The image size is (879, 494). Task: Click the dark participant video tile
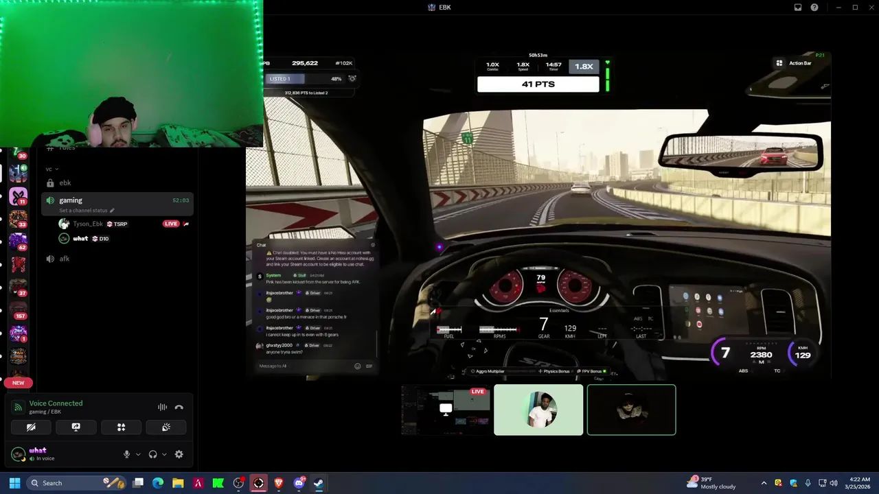(631, 410)
